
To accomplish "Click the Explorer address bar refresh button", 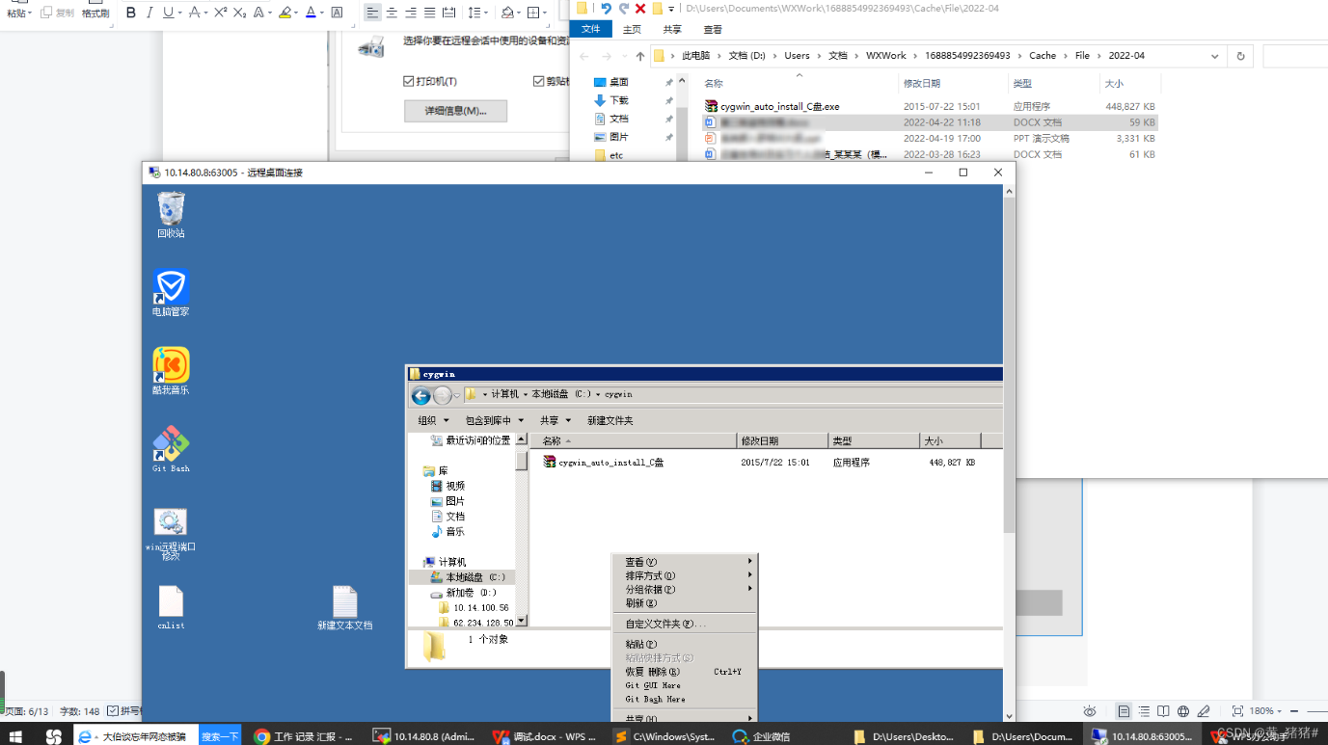I will pyautogui.click(x=1240, y=56).
